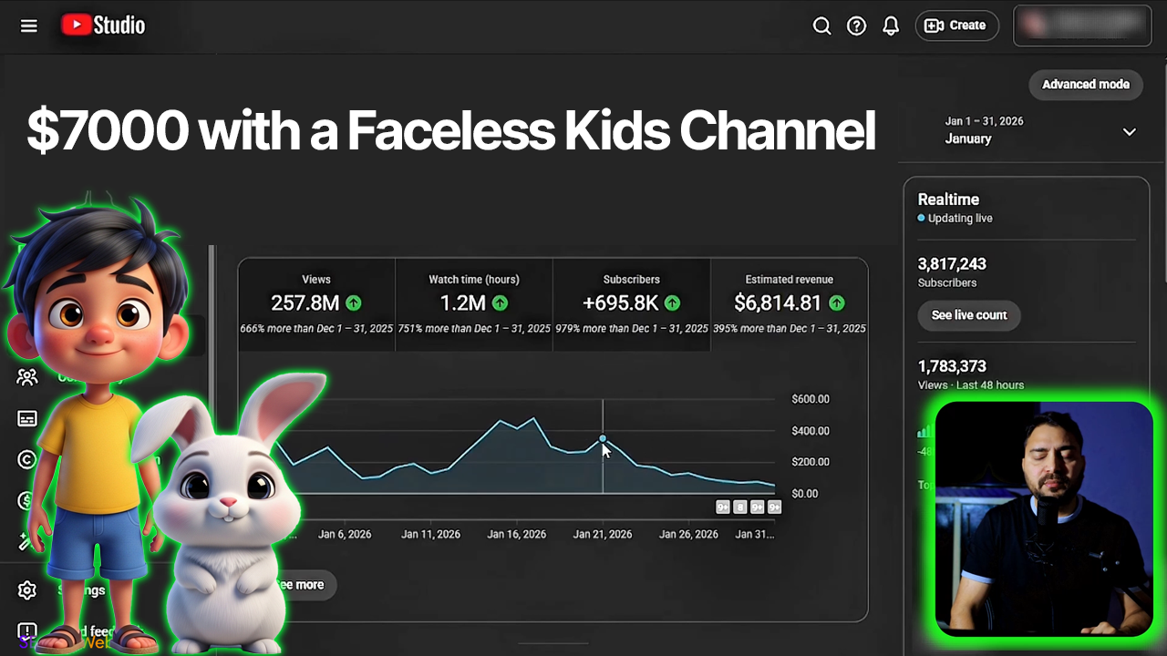Switch to the Watch time (hours) tab

pos(474,304)
